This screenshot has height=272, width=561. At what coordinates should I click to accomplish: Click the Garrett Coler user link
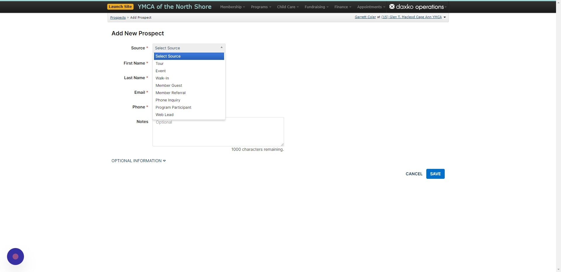(365, 17)
